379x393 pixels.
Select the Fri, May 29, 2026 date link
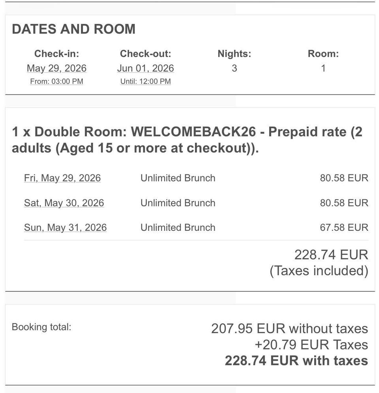coord(62,178)
